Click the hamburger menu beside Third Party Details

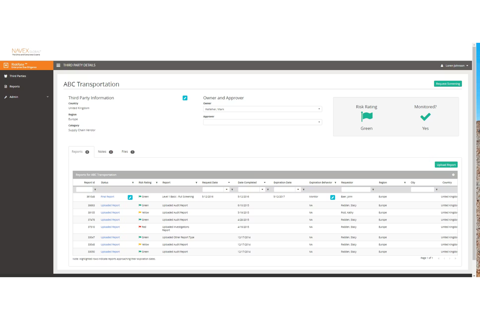point(58,65)
